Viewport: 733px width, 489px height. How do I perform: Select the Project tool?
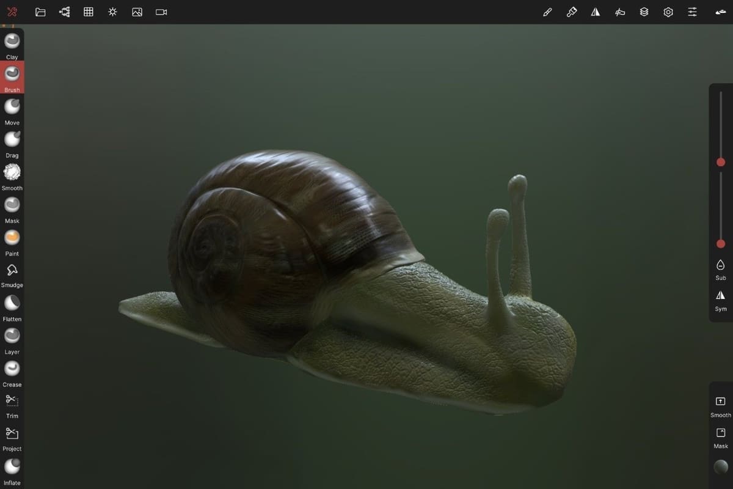pos(12,438)
